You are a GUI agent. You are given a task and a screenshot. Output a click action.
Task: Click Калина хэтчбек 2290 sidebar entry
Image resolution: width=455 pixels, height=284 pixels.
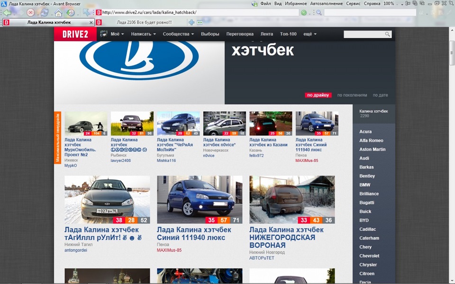pyautogui.click(x=373, y=113)
